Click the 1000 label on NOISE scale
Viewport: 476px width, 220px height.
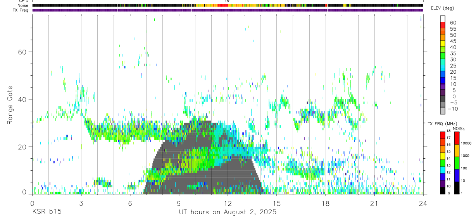(x=465, y=156)
